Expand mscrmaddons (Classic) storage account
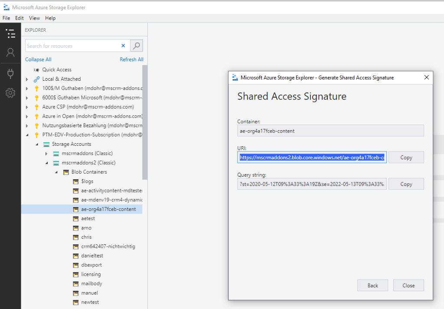Screen dimensions: 444x309 coord(46,154)
